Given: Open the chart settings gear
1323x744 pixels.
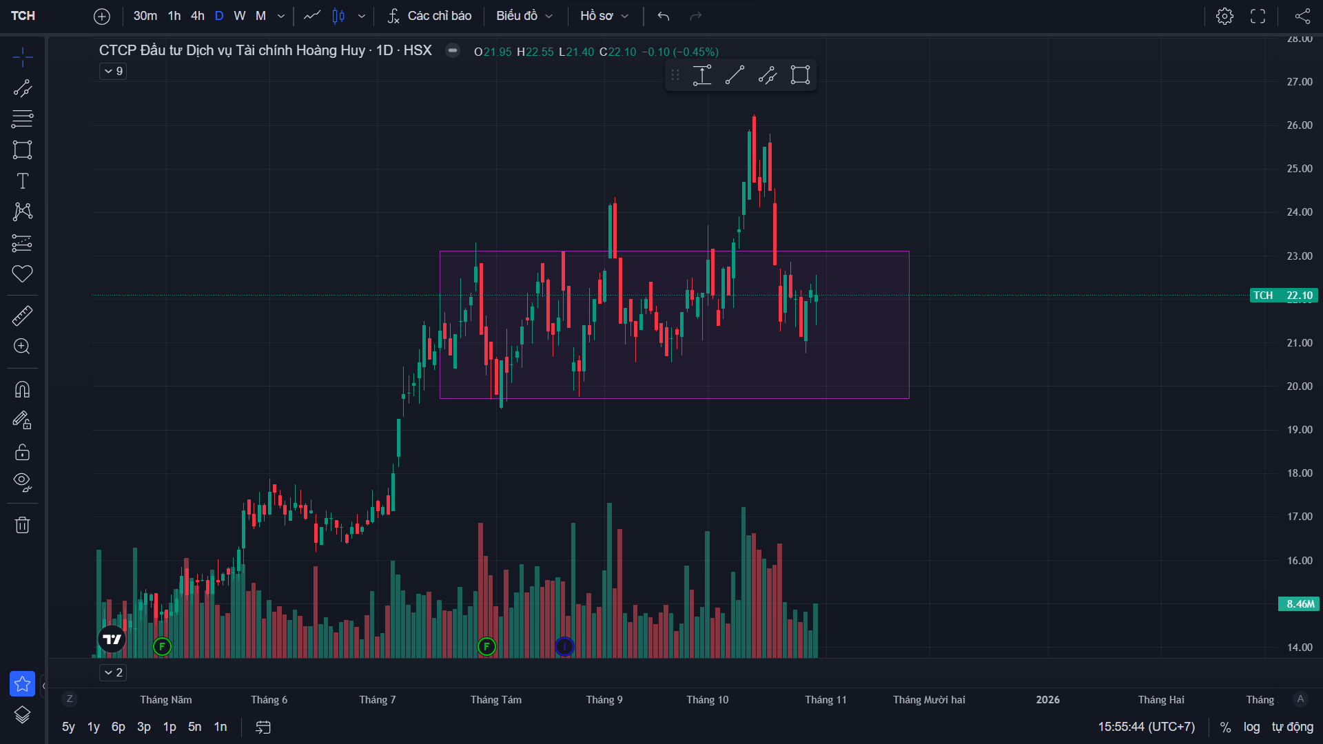Looking at the screenshot, I should [x=1224, y=16].
